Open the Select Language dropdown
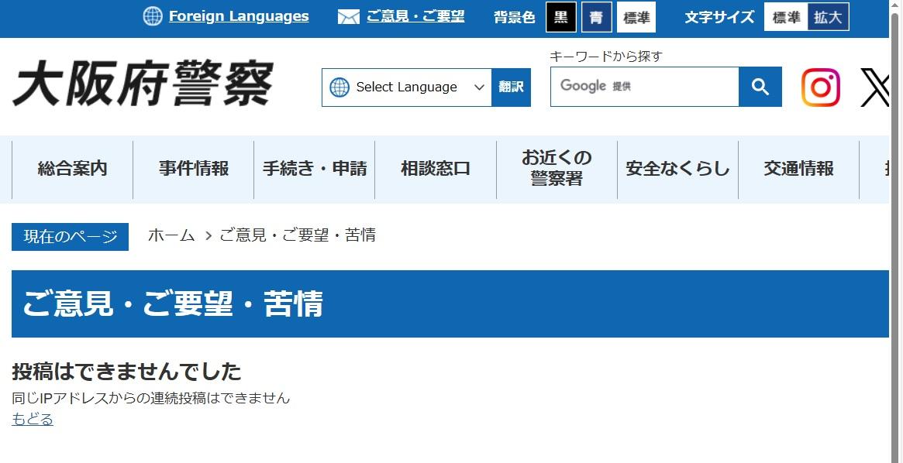 click(406, 87)
